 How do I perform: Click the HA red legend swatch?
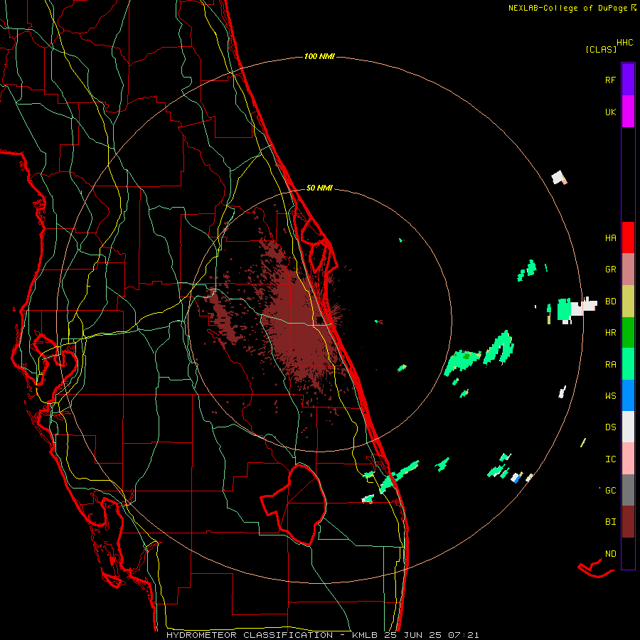click(628, 238)
